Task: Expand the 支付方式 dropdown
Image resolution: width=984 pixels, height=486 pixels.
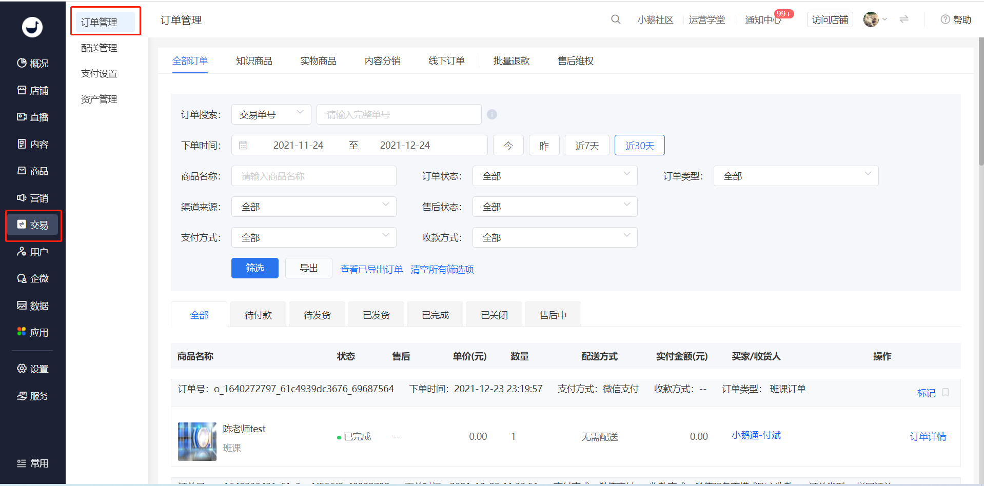Action: tap(314, 237)
